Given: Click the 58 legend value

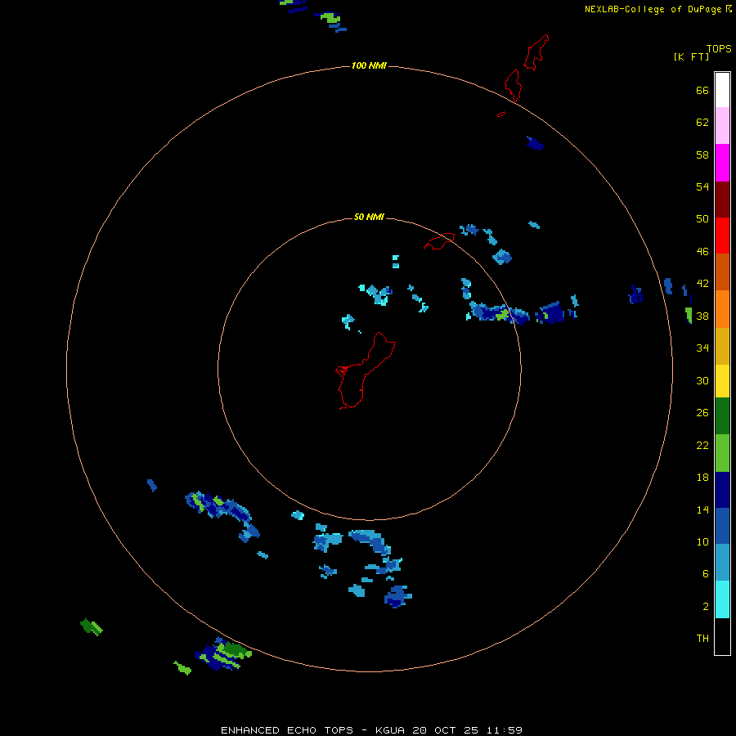Looking at the screenshot, I should (702, 155).
